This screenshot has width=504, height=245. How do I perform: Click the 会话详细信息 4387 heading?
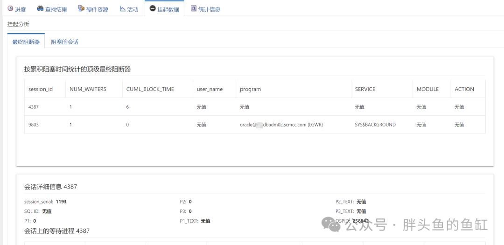[50, 187]
